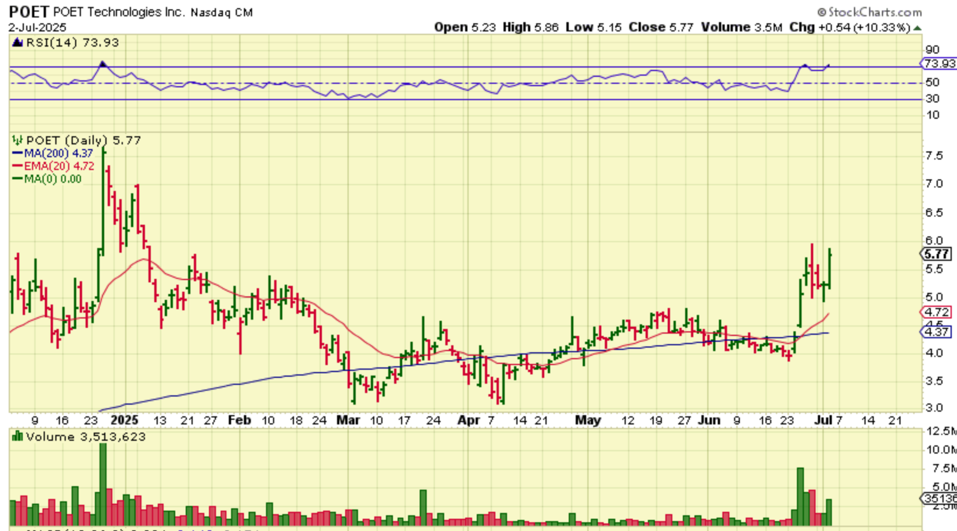Click the 12.5M volume axis label
957x531 pixels.
(941, 431)
